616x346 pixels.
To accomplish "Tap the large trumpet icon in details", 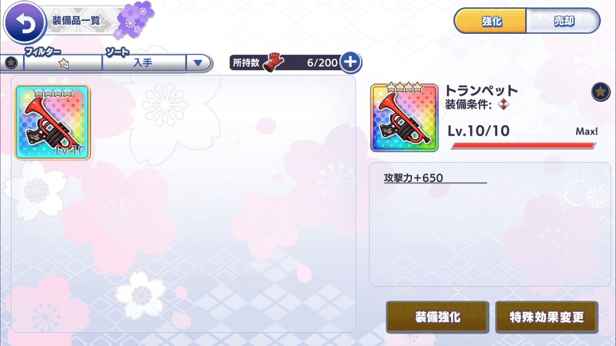I will [404, 117].
